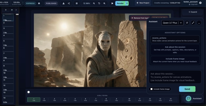Toggle the EXPRESS mode pill
This screenshot has width=206, height=106.
pos(30,3)
